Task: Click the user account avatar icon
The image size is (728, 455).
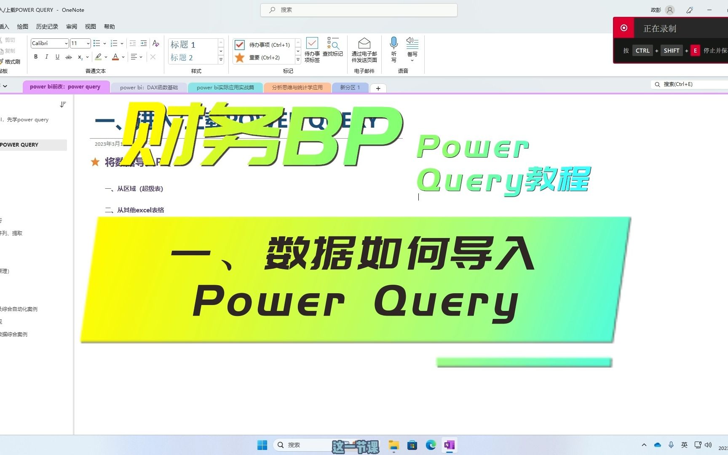Action: click(x=670, y=10)
